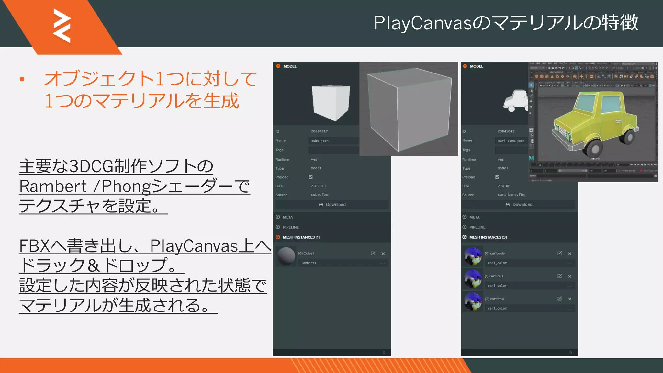The height and width of the screenshot is (373, 663).
Task: Click the orange MODEL header icon in car panel
Action: click(x=465, y=66)
